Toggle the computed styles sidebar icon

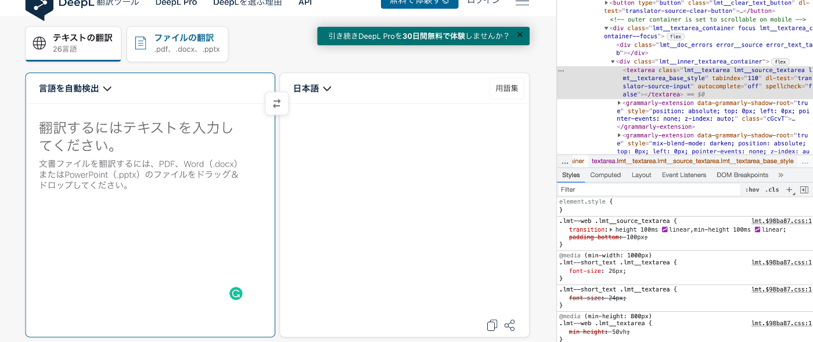(x=804, y=189)
